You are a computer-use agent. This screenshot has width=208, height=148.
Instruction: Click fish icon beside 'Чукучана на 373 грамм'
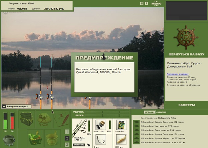pyautogui.click(x=136, y=126)
